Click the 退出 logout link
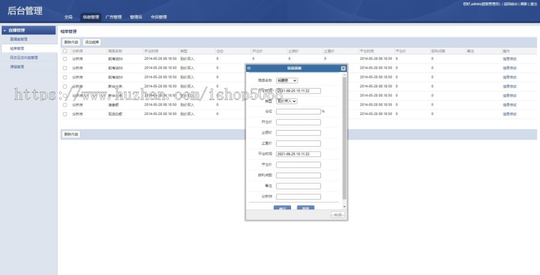The image size is (540, 275). (533, 4)
